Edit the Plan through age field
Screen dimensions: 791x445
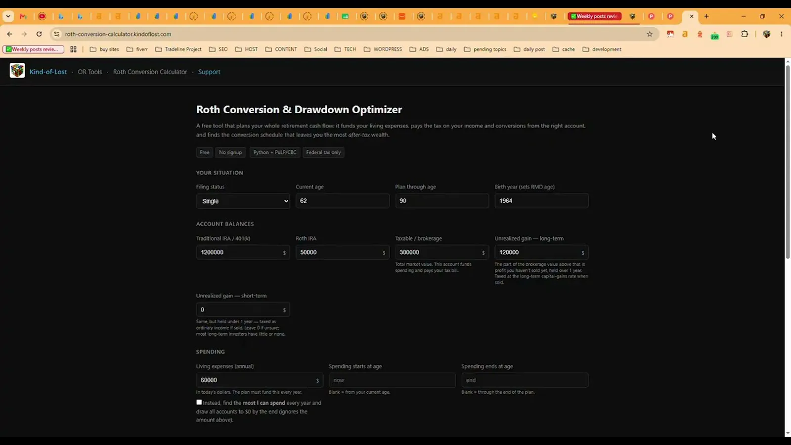(x=441, y=201)
